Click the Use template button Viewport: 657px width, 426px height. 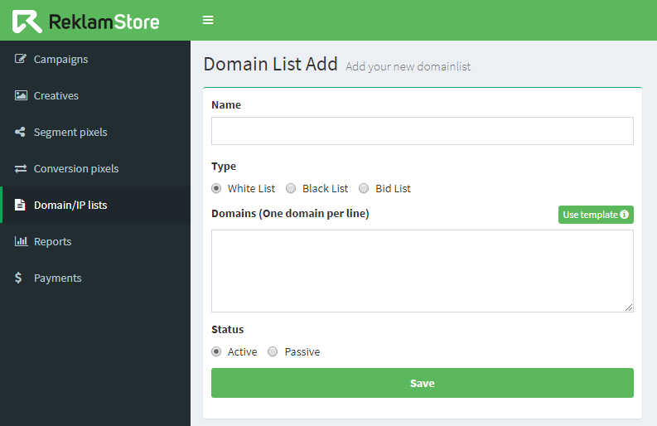tap(596, 215)
